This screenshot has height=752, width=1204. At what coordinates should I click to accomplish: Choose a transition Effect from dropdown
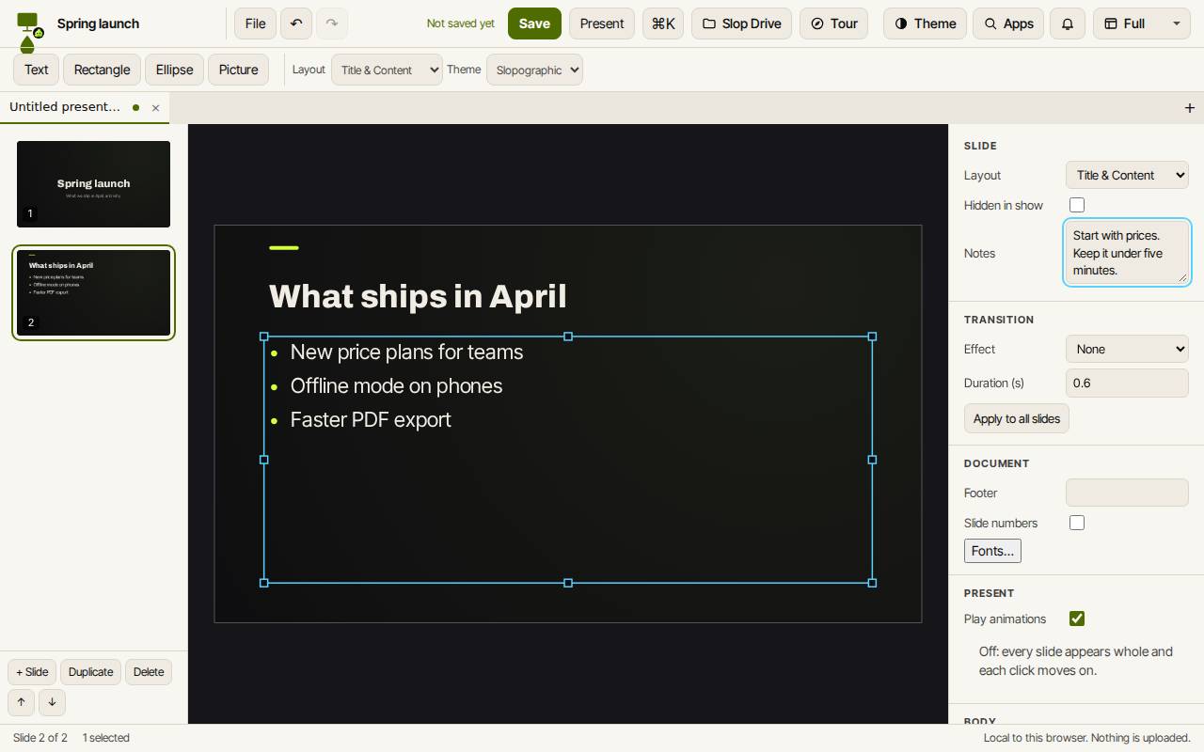point(1127,349)
